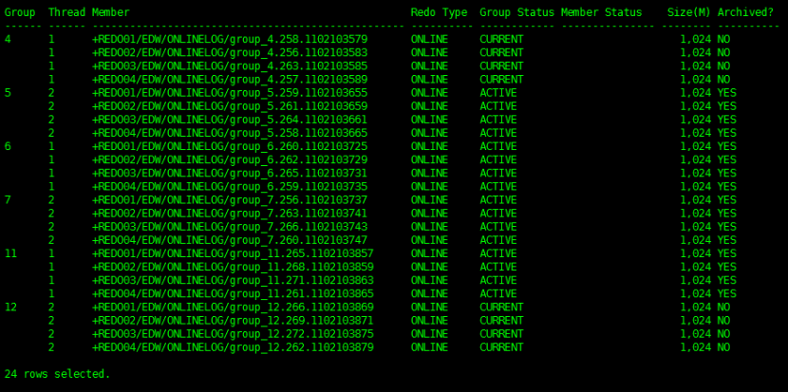Click member path group_12.262.1102103879

[233, 347]
